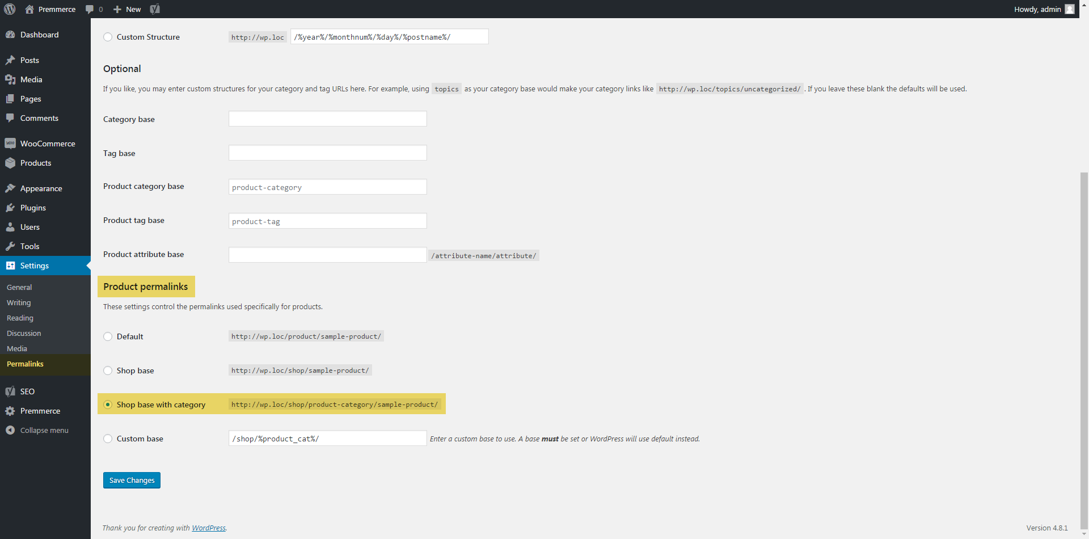1089x539 pixels.
Task: Click the Product attribute base field
Action: pyautogui.click(x=327, y=255)
